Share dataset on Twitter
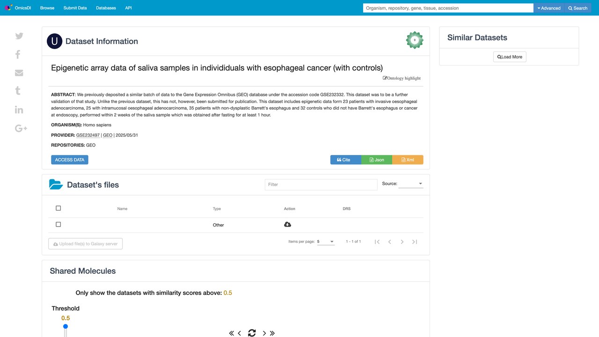599x337 pixels. coord(19,36)
